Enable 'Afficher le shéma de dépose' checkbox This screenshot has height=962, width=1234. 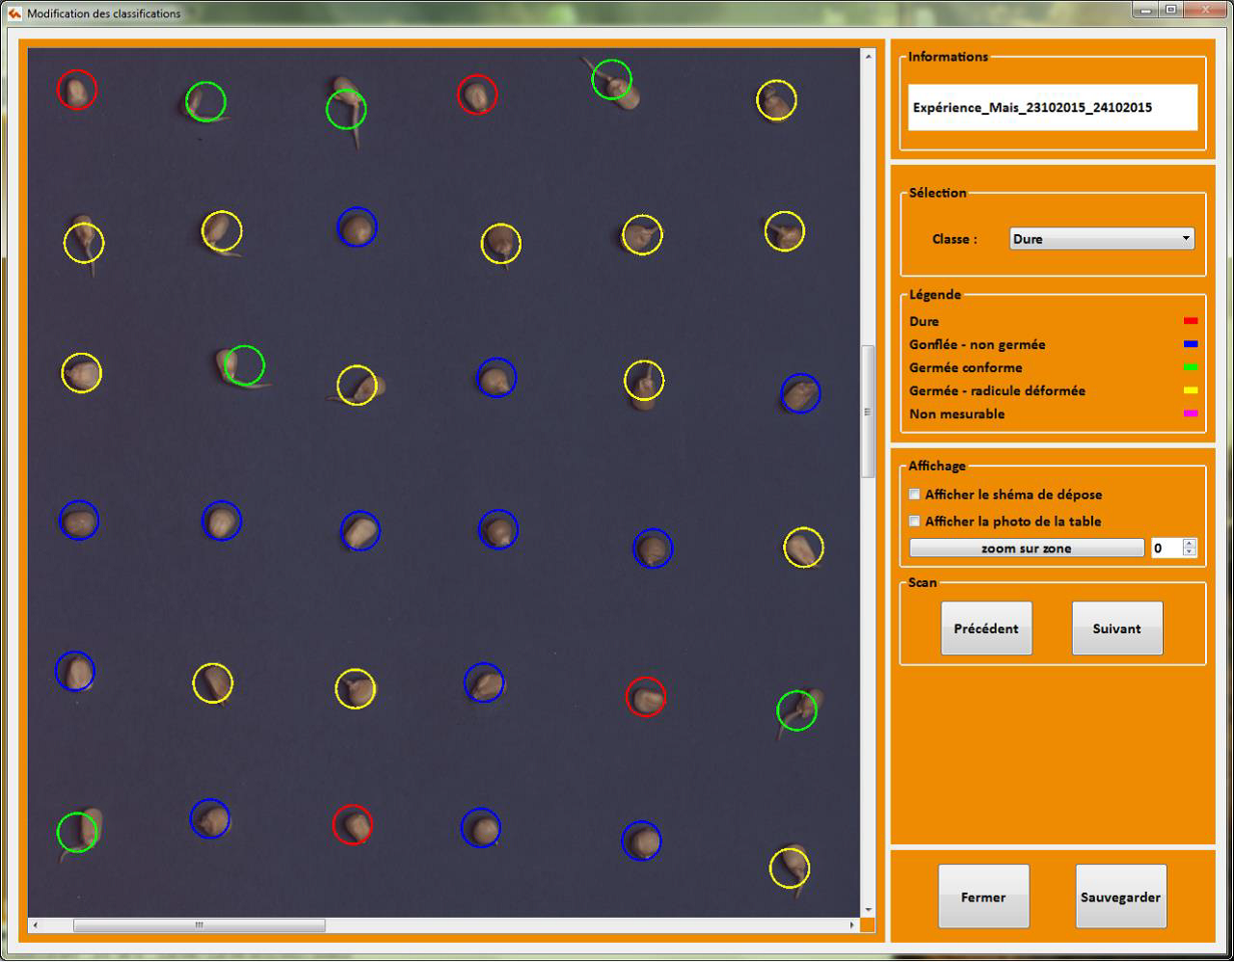[x=915, y=494]
